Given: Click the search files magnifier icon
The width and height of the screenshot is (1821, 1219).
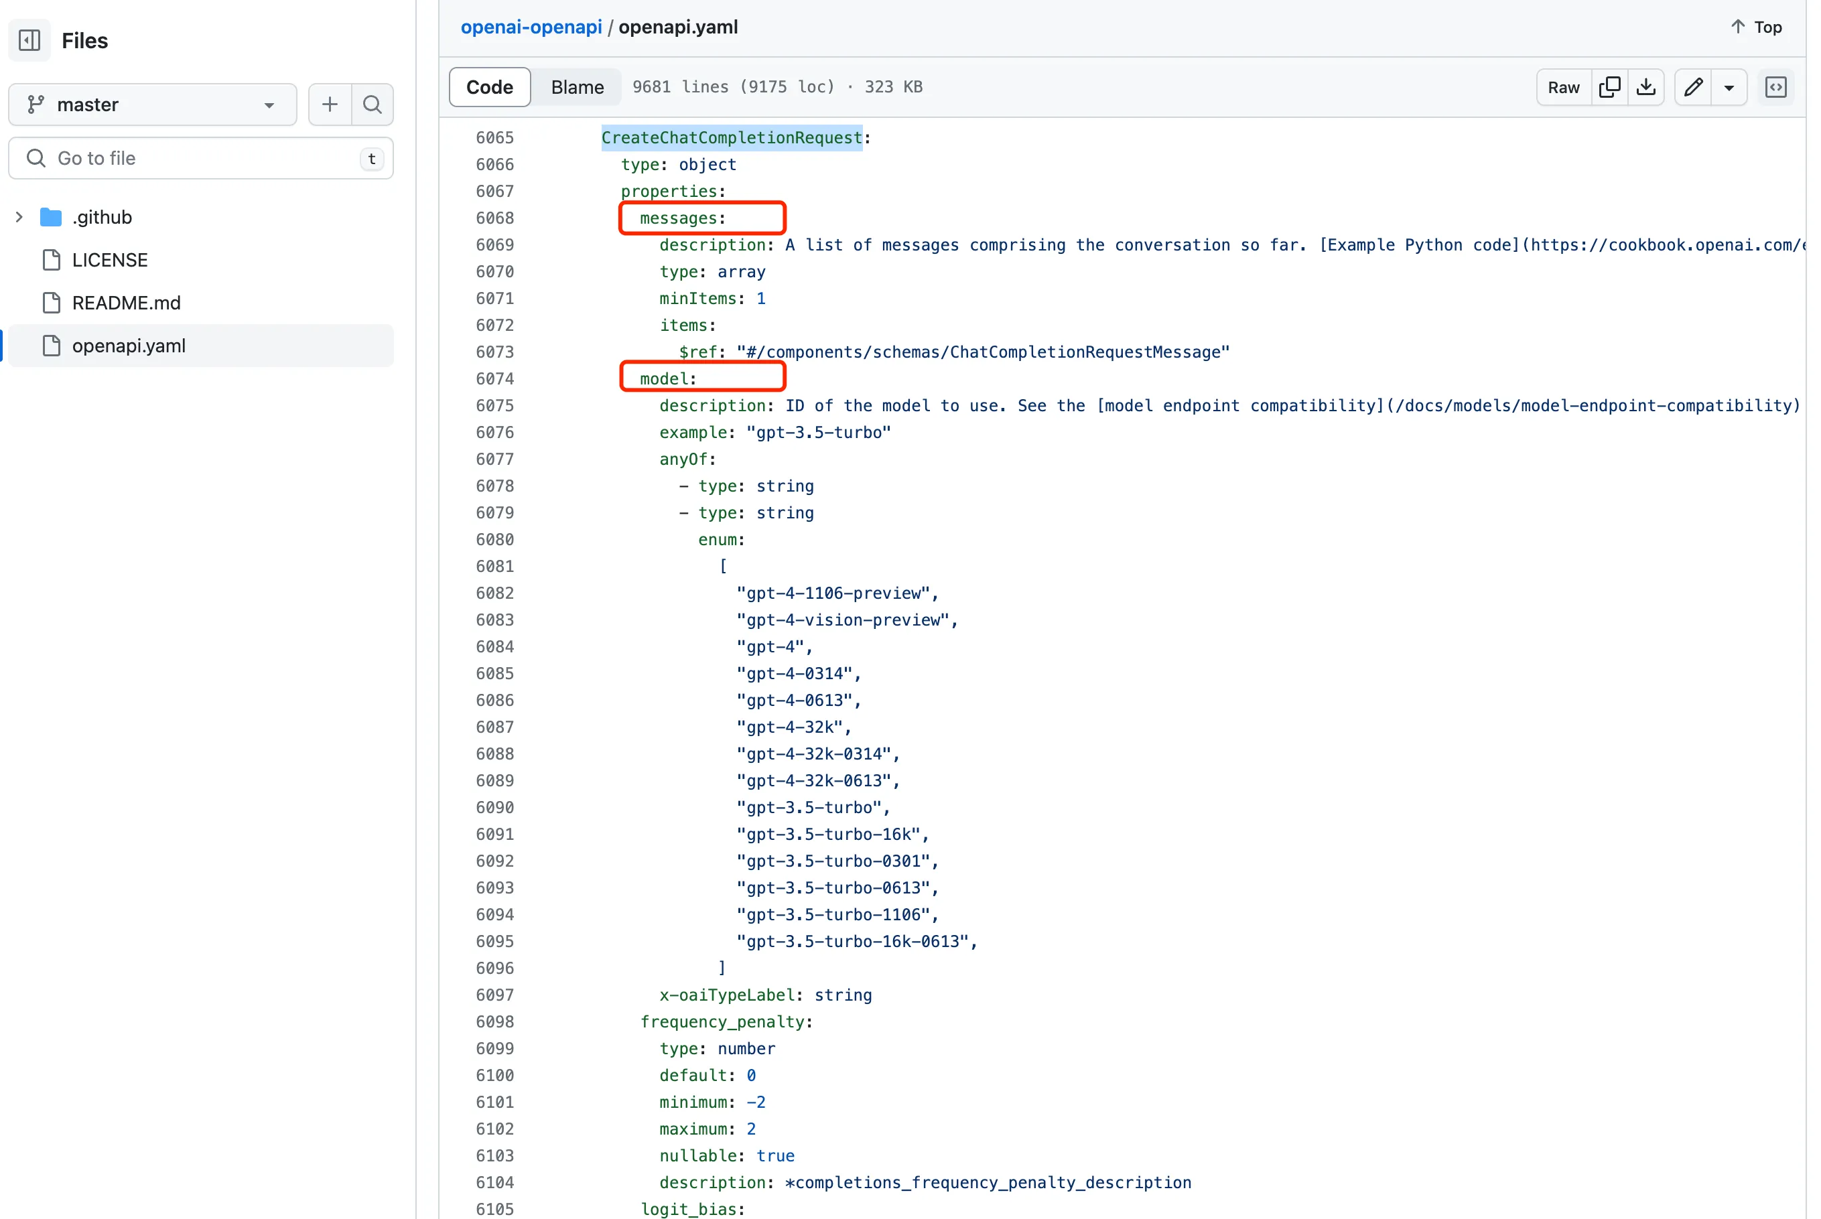Looking at the screenshot, I should (373, 104).
